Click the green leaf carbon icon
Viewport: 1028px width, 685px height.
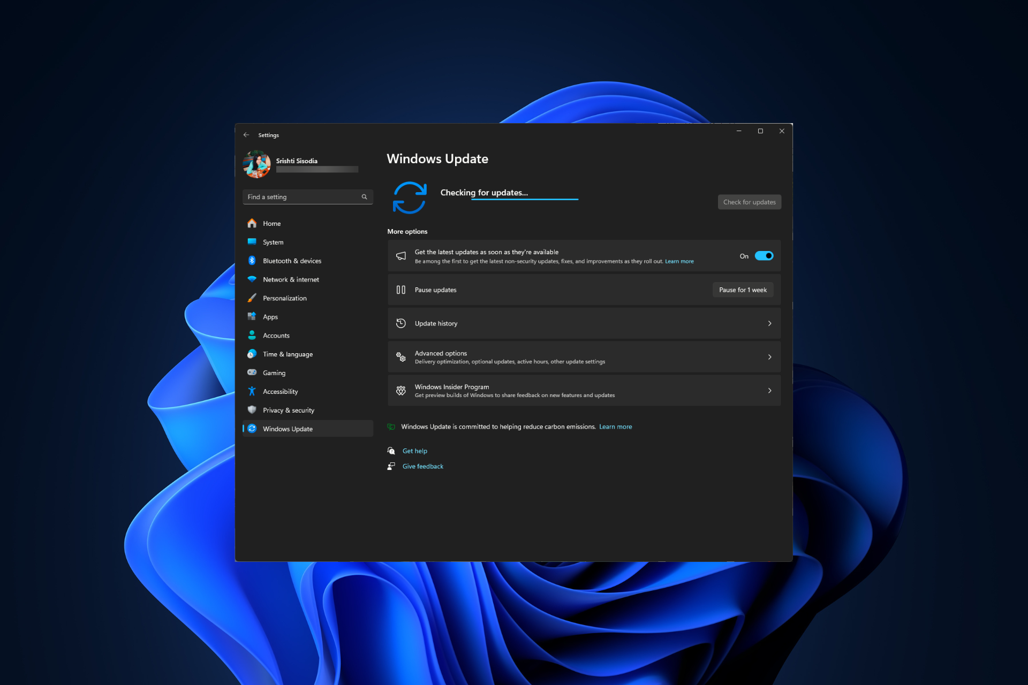[391, 427]
